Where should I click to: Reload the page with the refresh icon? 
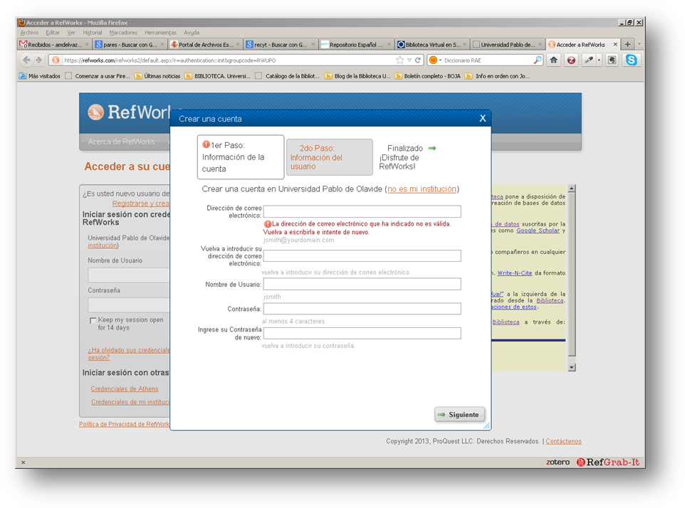pyautogui.click(x=418, y=60)
